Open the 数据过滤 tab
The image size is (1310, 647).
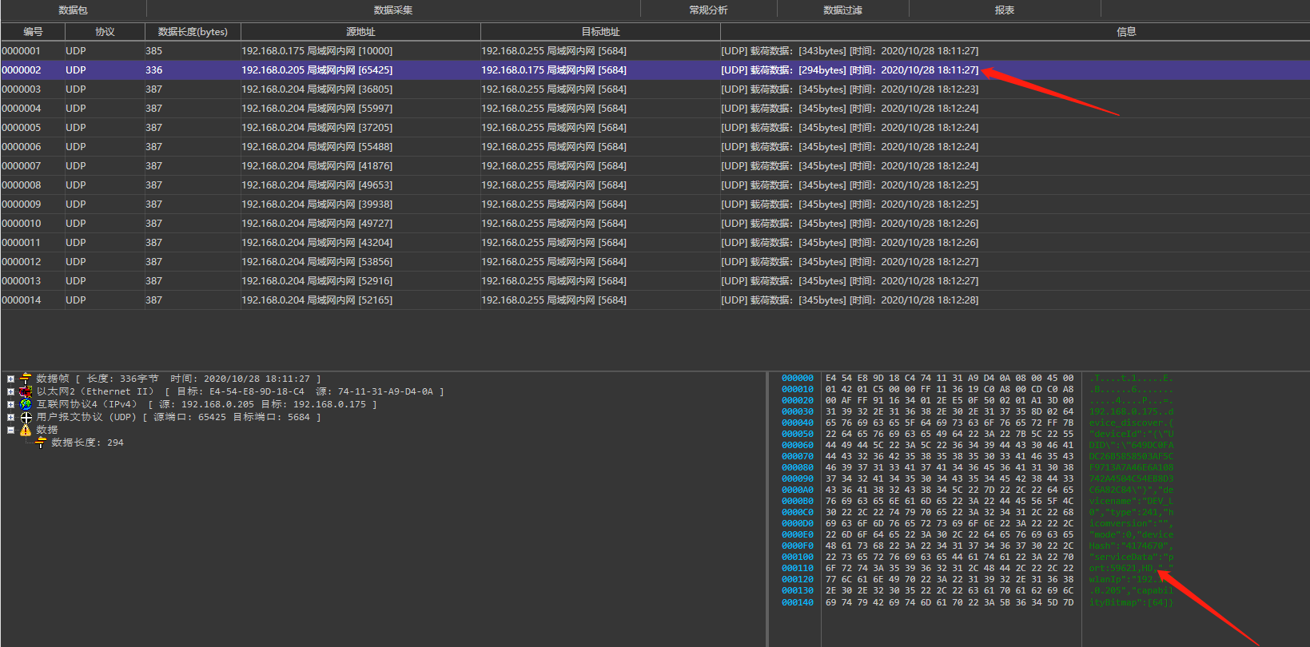842,10
